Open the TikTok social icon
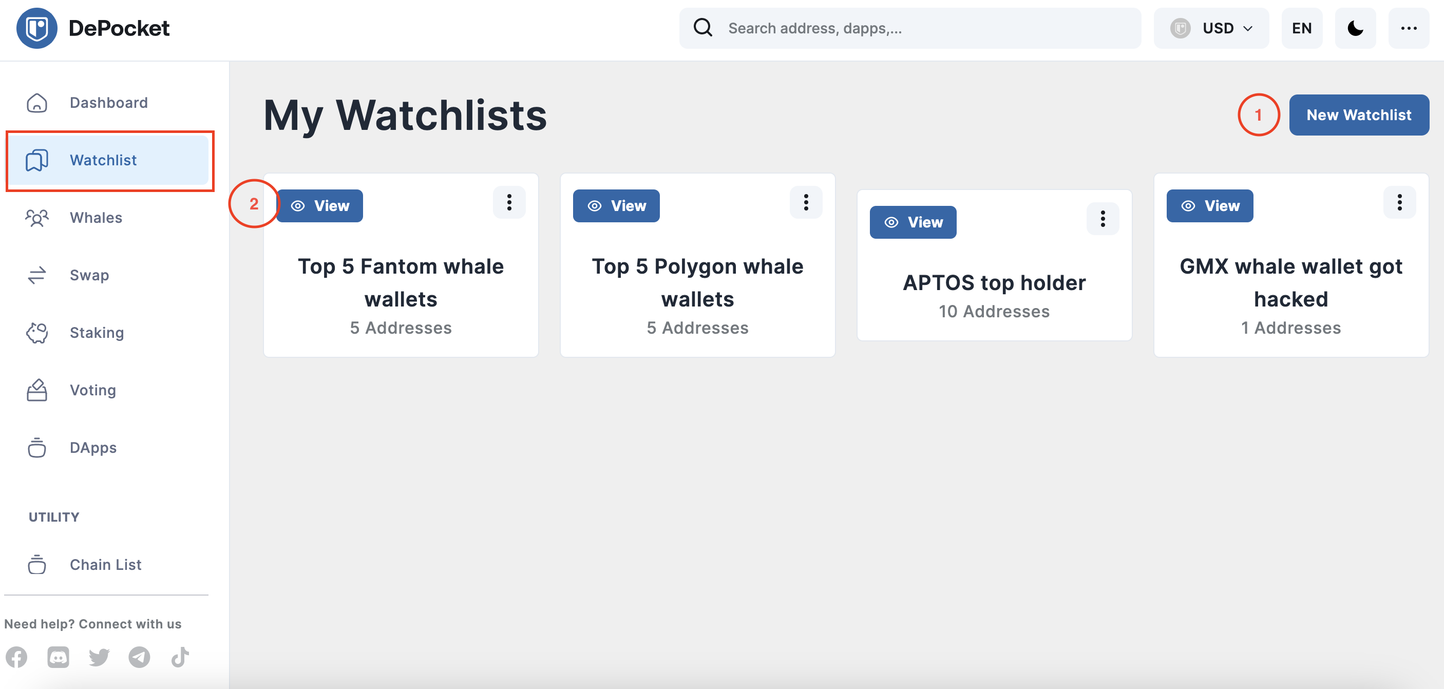Image resolution: width=1444 pixels, height=689 pixels. (180, 657)
